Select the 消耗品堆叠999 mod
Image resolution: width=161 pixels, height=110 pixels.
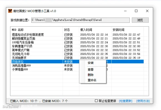[21, 66]
